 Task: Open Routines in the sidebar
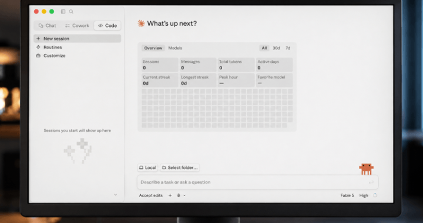point(53,47)
